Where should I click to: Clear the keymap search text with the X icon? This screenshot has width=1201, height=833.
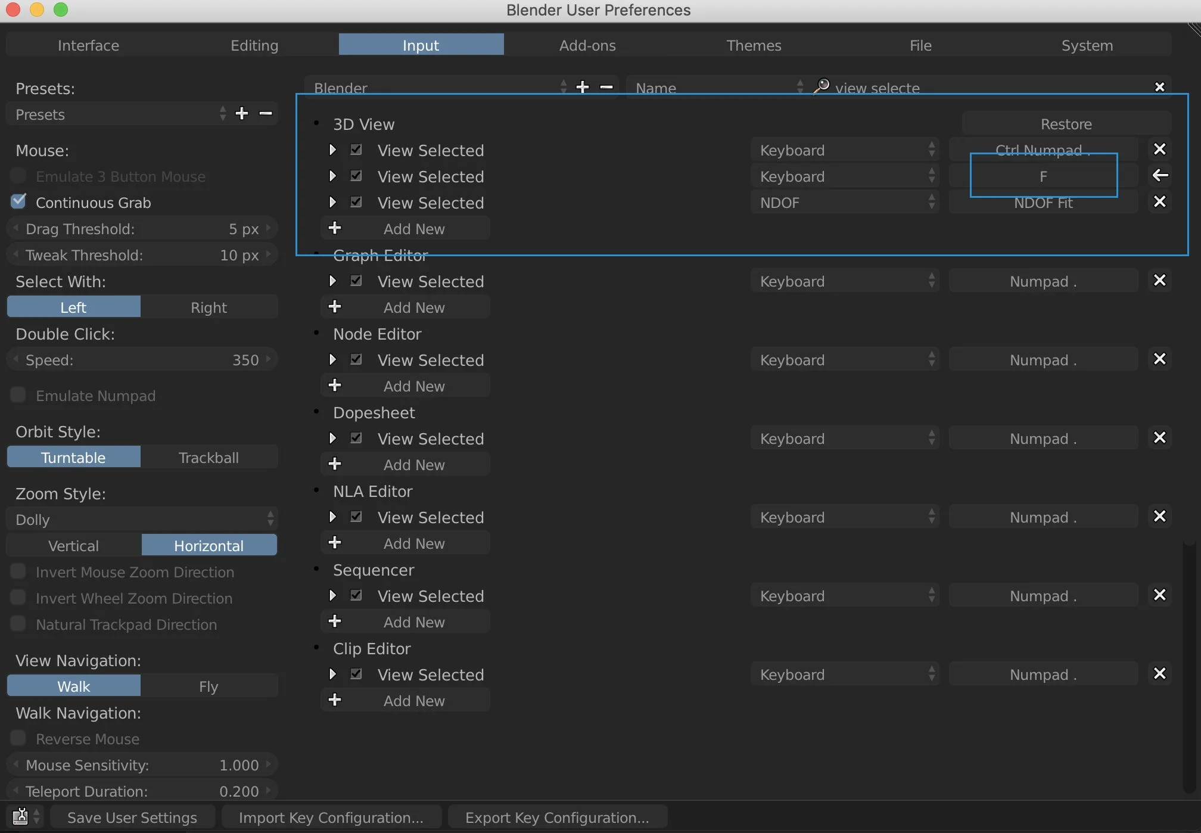coord(1159,87)
